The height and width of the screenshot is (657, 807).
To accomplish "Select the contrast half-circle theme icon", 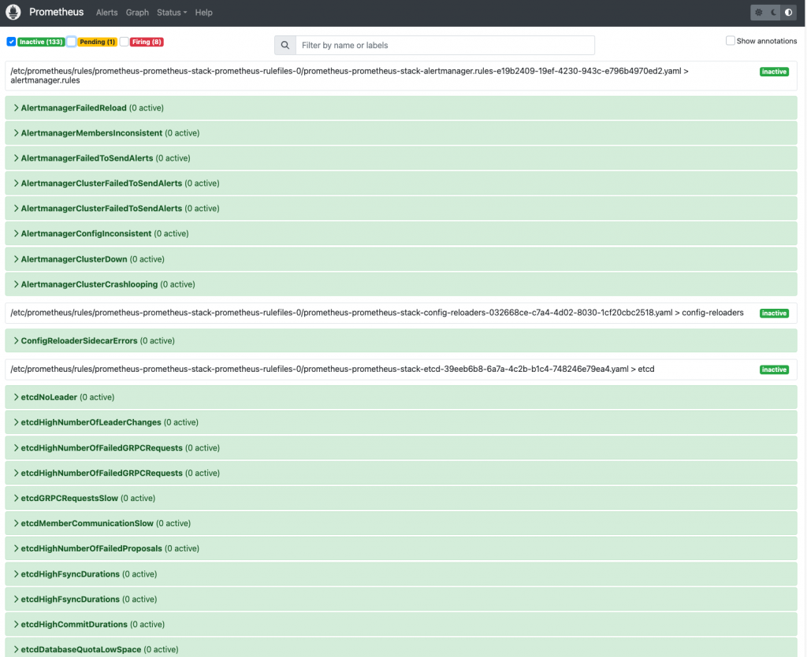I will 788,13.
